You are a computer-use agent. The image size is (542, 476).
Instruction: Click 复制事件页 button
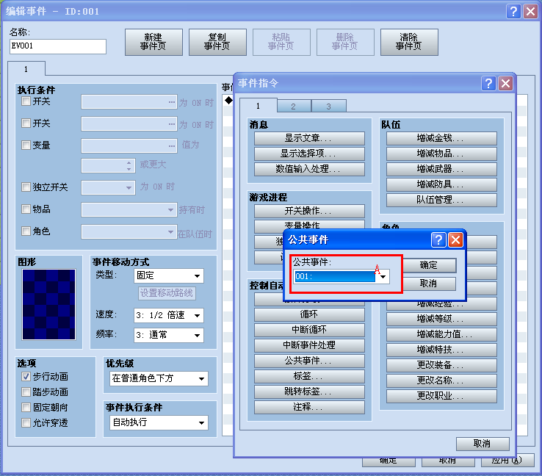217,42
